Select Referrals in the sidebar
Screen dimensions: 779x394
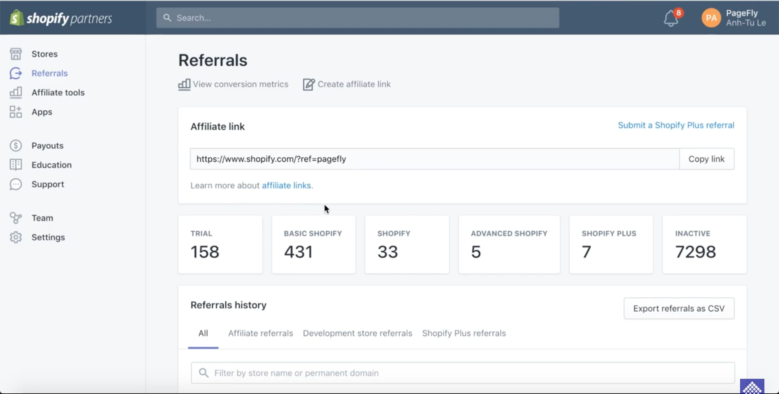[50, 73]
